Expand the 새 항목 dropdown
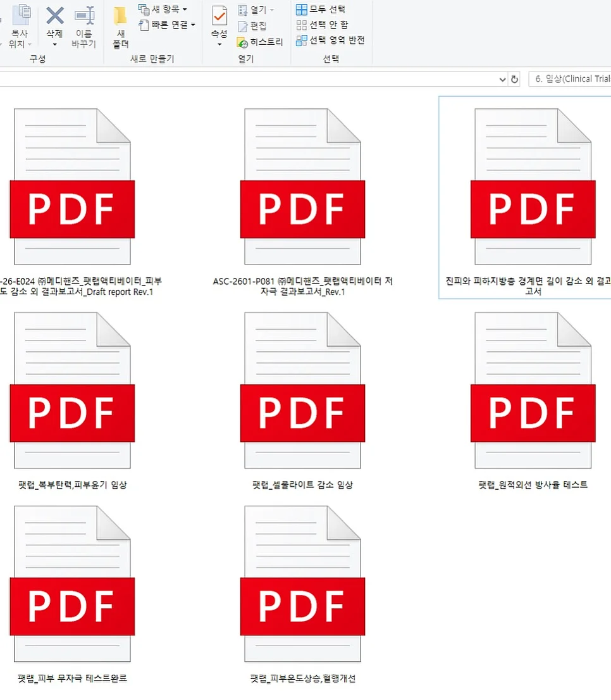611x700 pixels. click(185, 9)
